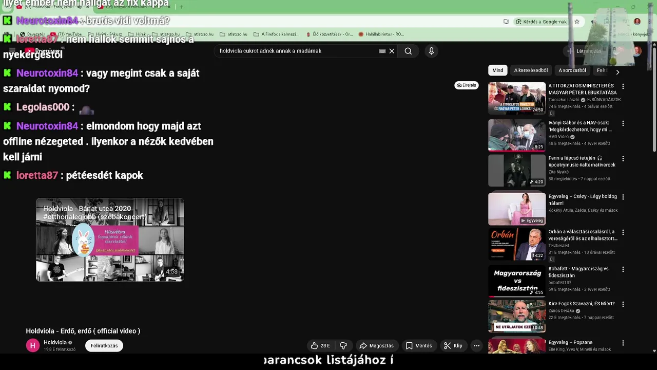
Task: Select the Mind filter chip
Action: (498, 70)
